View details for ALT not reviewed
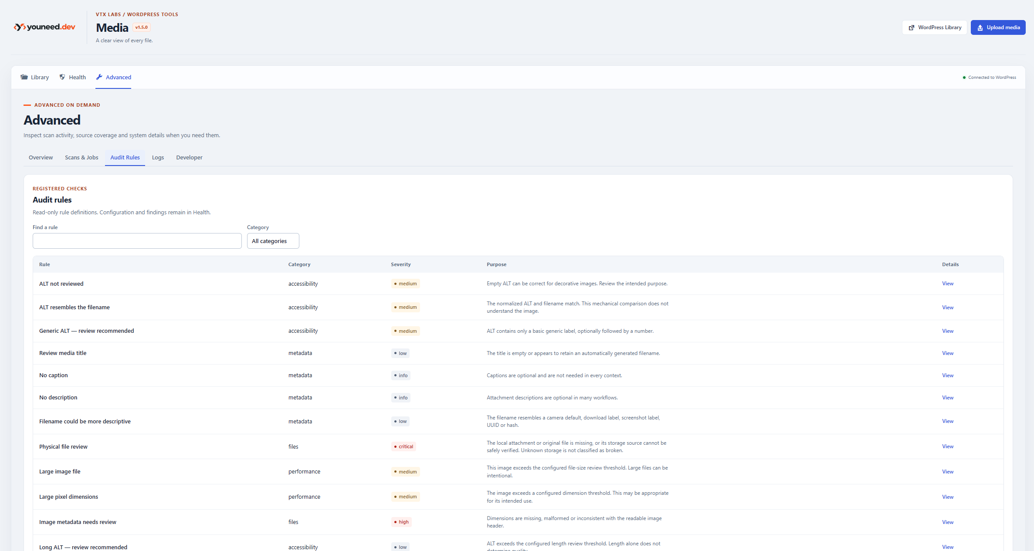This screenshot has width=1034, height=551. click(x=947, y=284)
